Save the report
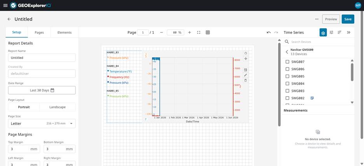This screenshot has width=364, height=166. tap(348, 19)
